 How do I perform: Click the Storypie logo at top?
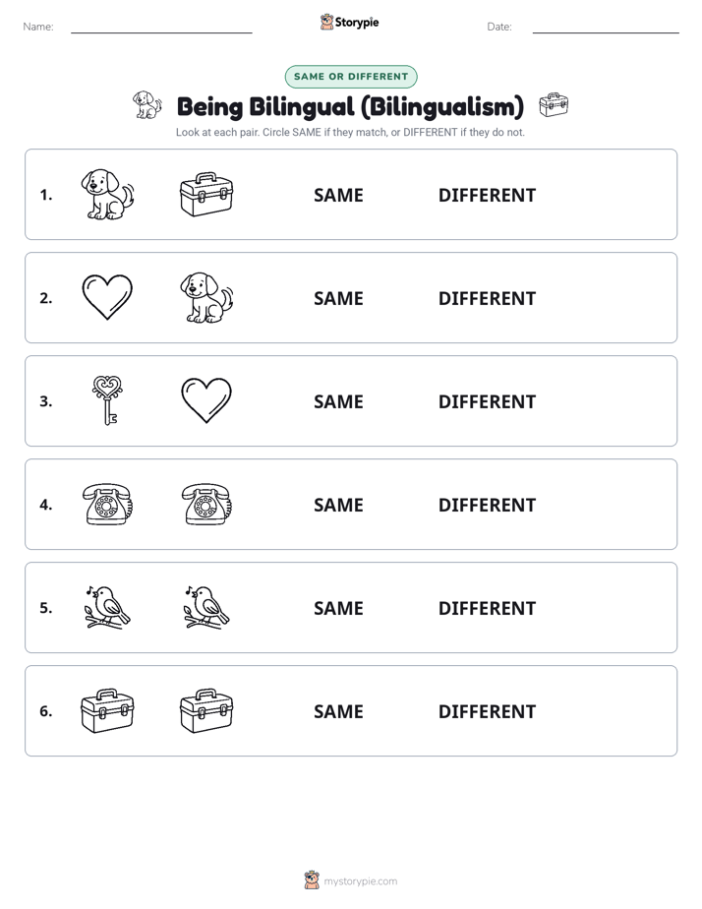click(349, 23)
